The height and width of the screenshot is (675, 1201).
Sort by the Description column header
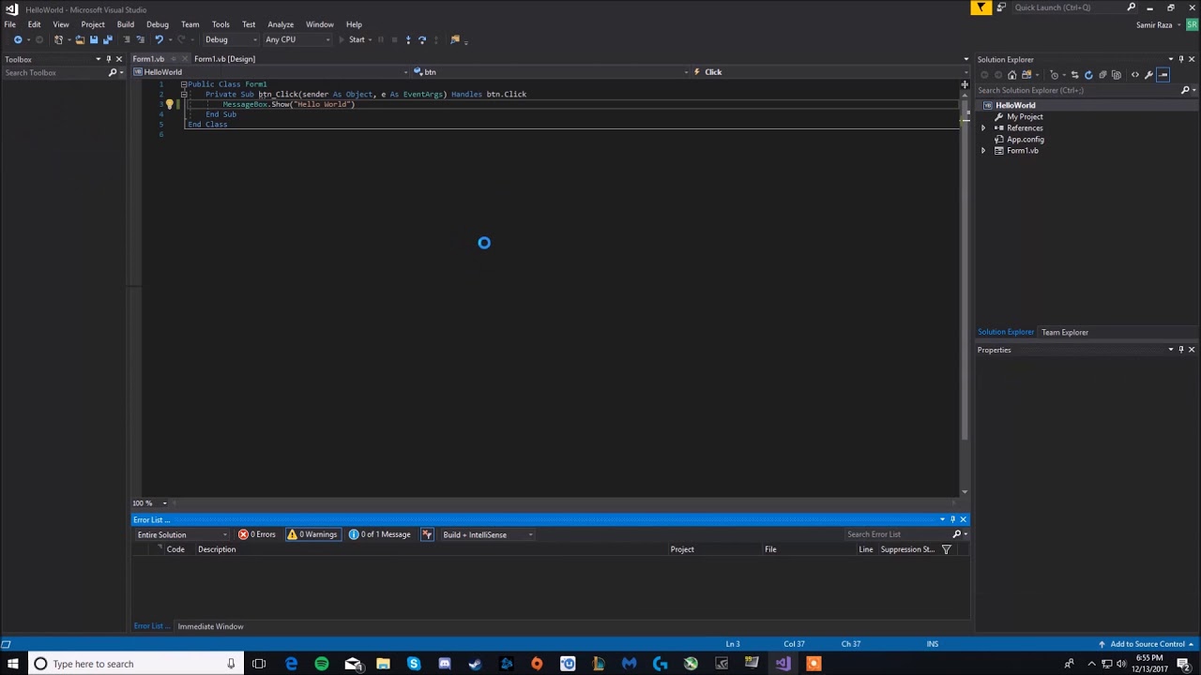click(x=217, y=549)
